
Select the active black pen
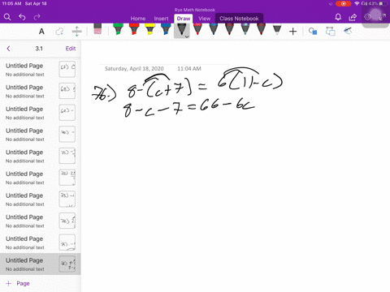tap(181, 30)
